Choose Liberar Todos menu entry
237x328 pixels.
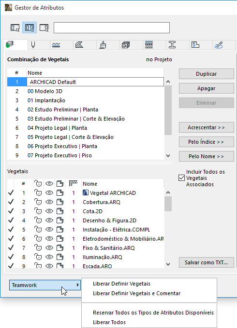point(109,322)
